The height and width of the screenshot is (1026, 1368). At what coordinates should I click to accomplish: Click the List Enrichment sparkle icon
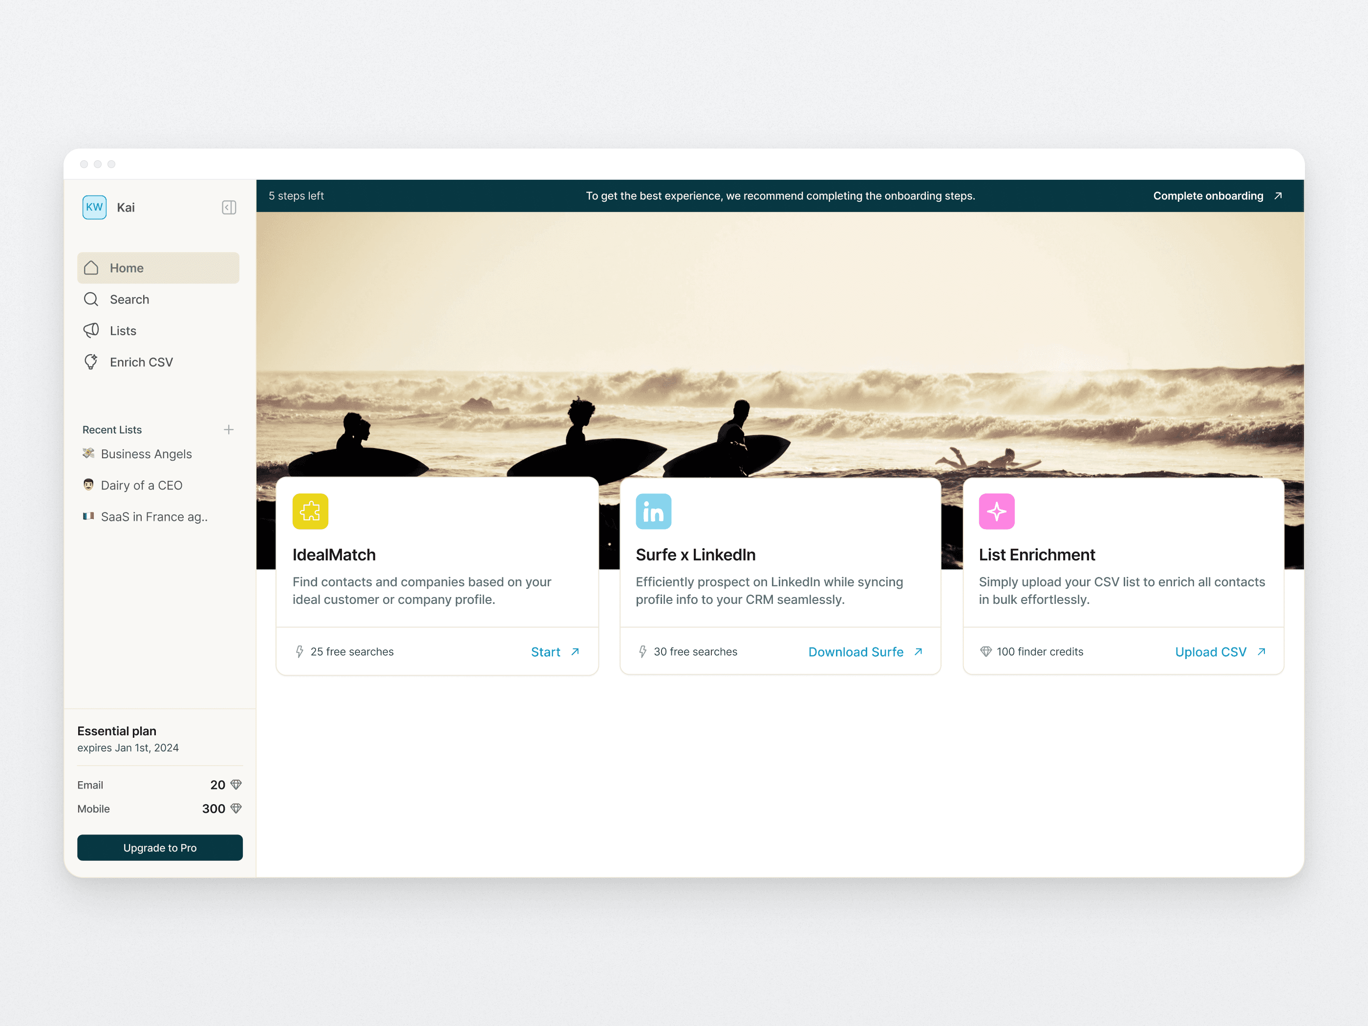(x=996, y=512)
